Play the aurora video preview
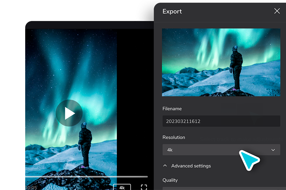The height and width of the screenshot is (190, 286). [x=69, y=113]
